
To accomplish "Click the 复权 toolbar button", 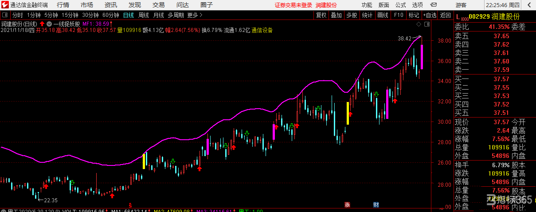I will [321, 15].
